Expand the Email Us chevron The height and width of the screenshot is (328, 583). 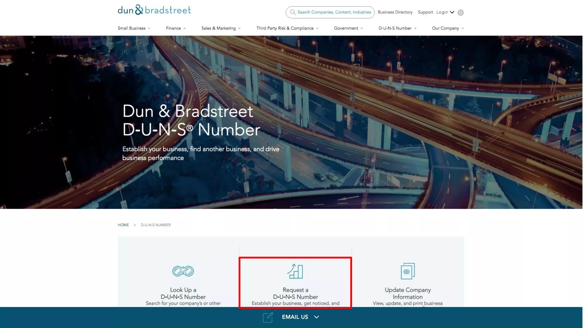point(317,317)
